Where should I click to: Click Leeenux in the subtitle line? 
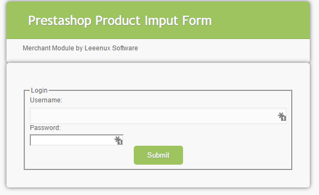click(x=97, y=48)
